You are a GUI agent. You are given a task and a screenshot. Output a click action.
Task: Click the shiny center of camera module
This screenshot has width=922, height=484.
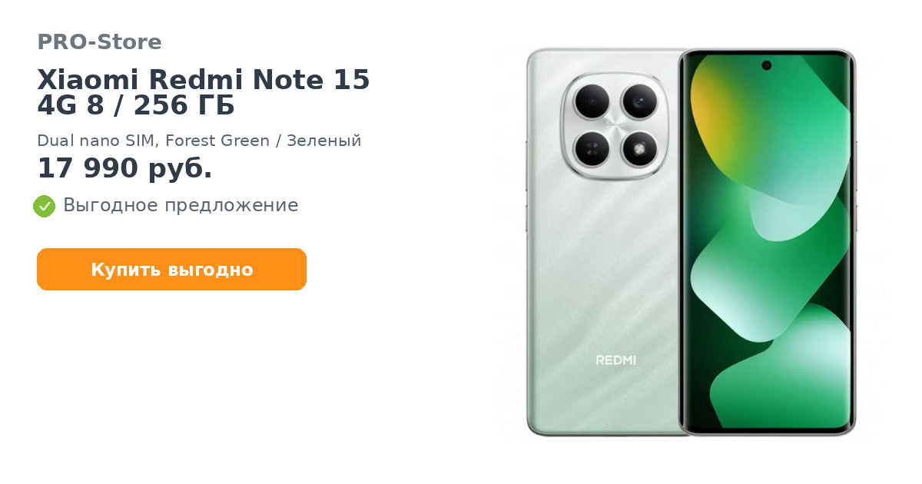[x=615, y=124]
